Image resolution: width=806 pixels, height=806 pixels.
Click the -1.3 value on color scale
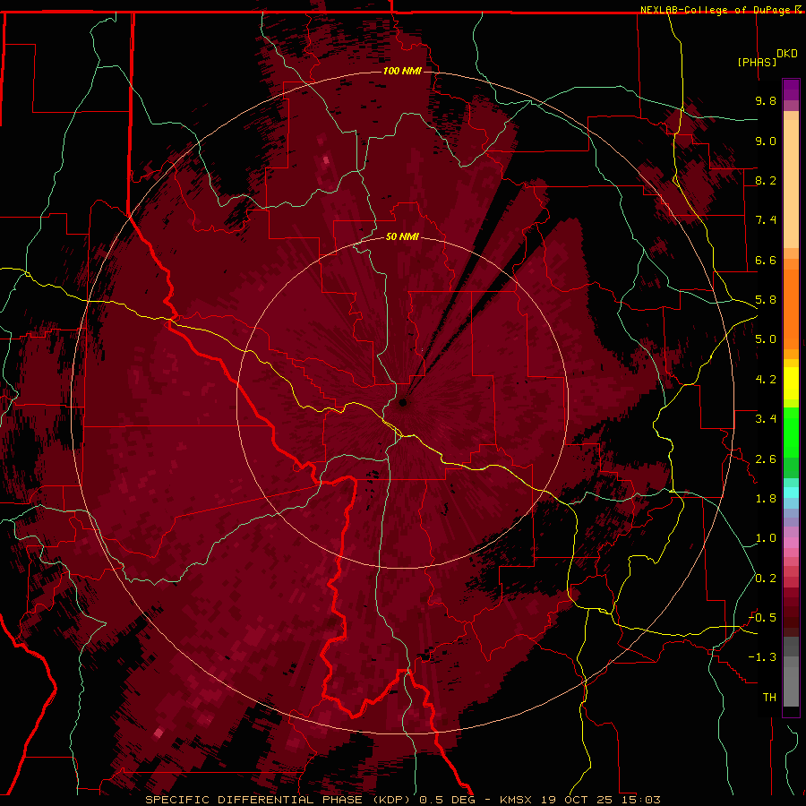pyautogui.click(x=762, y=657)
